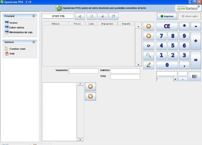Click the Salir house icon
This screenshot has height=145, width=202.
point(7,53)
